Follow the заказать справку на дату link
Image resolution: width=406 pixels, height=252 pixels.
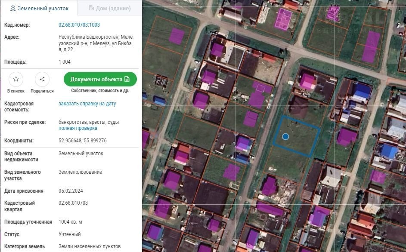(x=87, y=104)
